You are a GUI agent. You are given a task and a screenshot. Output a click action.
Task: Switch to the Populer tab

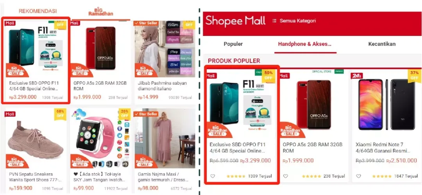click(x=233, y=44)
